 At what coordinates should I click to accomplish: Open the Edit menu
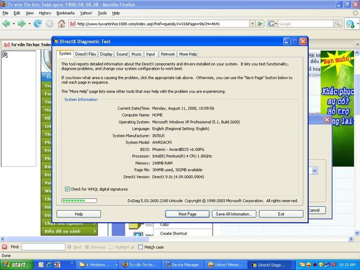[x=17, y=13]
